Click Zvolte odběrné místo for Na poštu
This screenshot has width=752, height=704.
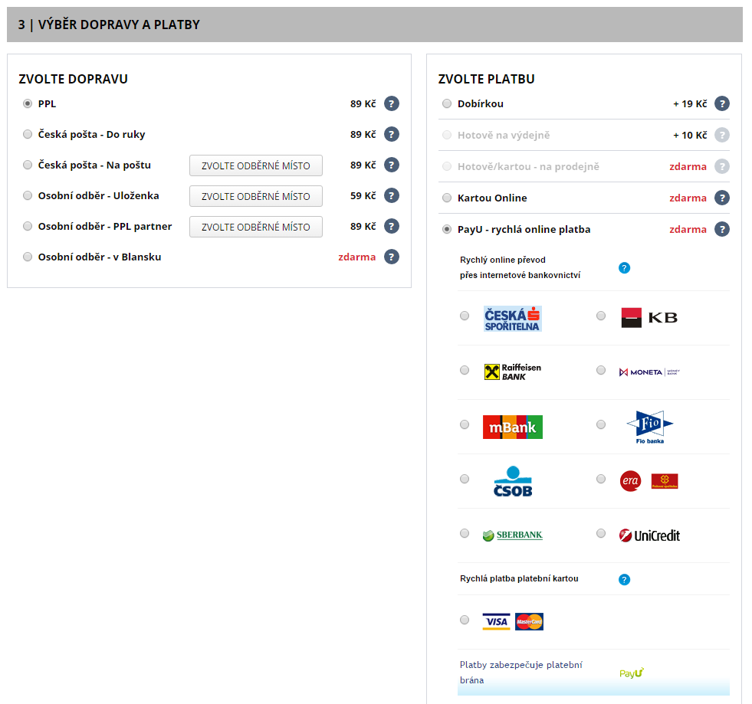[x=255, y=165]
